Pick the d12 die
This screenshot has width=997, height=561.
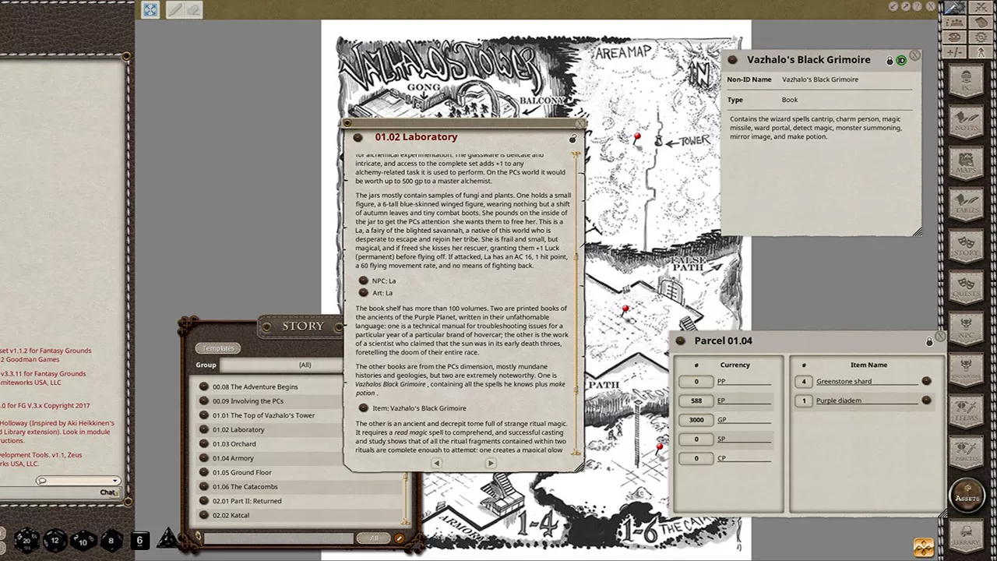point(55,540)
